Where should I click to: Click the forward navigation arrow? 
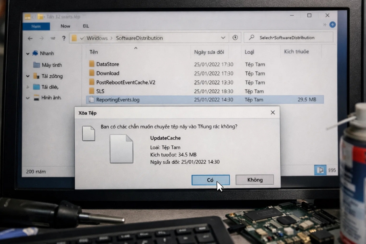(x=42, y=38)
